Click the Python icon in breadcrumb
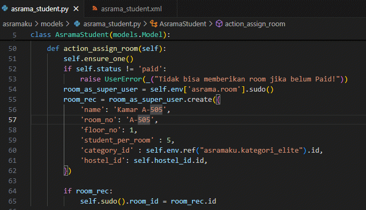 (x=77, y=24)
